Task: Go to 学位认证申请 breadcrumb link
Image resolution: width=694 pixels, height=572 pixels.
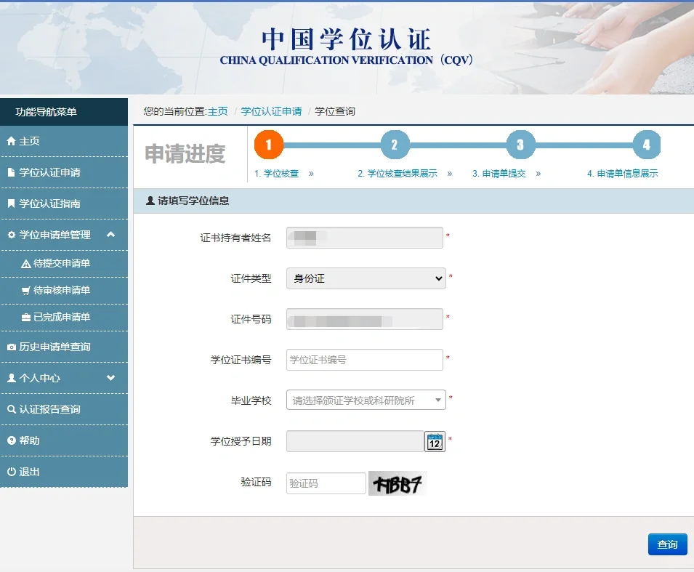Action: point(271,111)
